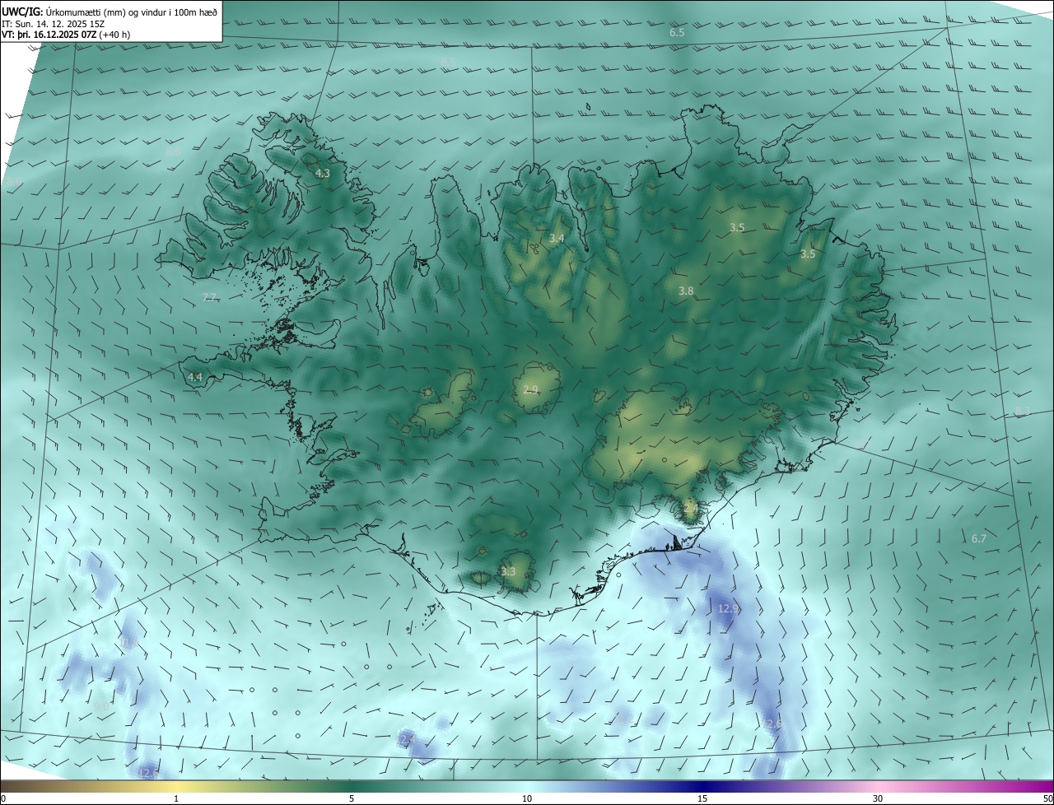Click the 3.8 value label on the map
1054x805 pixels.
coord(686,291)
